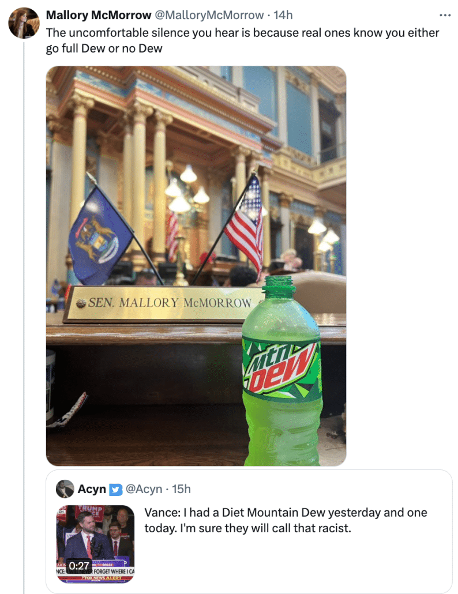Click the Sen. Mallory McMorrow nameplate in the photo

tap(163, 303)
